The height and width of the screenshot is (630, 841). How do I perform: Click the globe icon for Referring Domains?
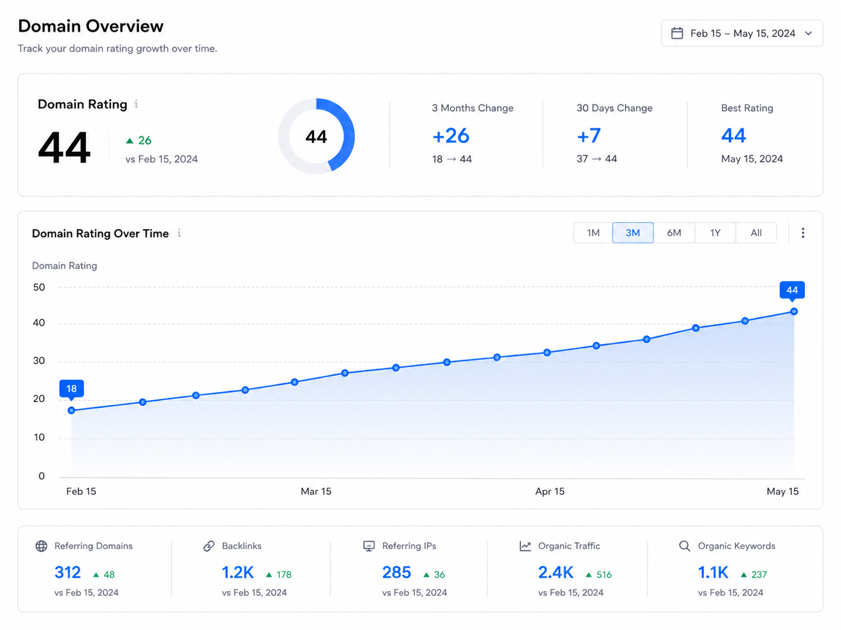[41, 546]
